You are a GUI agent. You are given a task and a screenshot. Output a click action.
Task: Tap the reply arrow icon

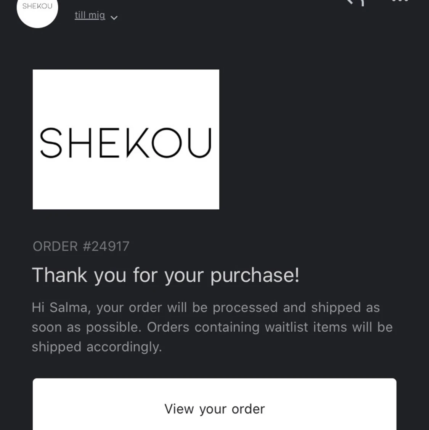355,2
